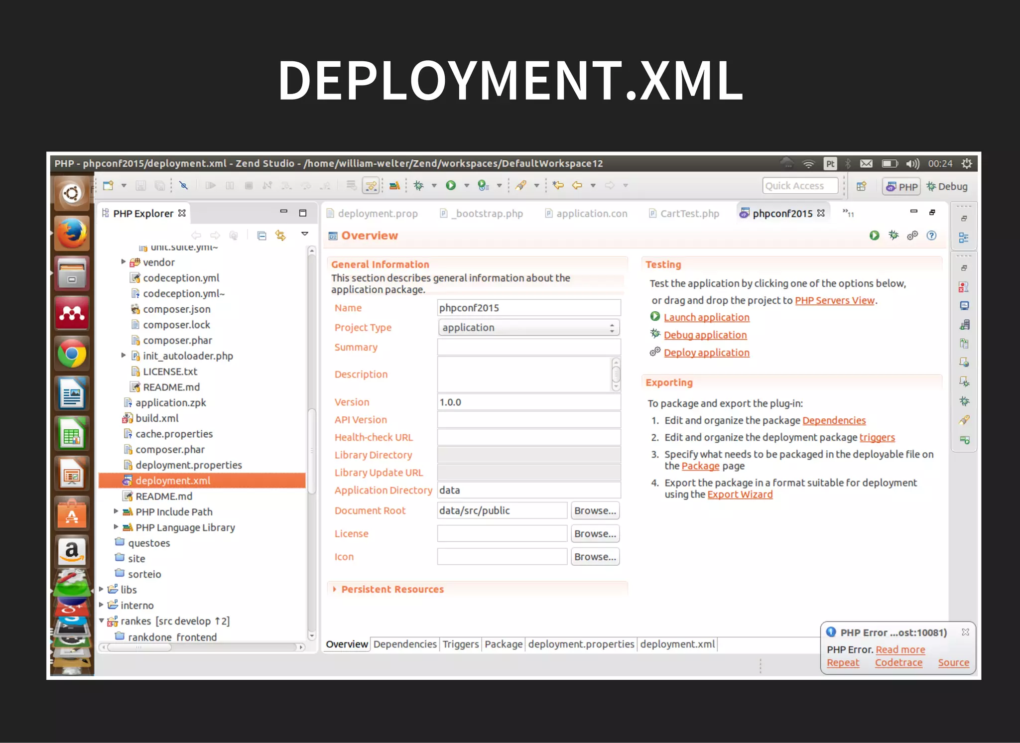The width and height of the screenshot is (1020, 743).
Task: Open the Triggers bottom tab
Action: point(461,644)
